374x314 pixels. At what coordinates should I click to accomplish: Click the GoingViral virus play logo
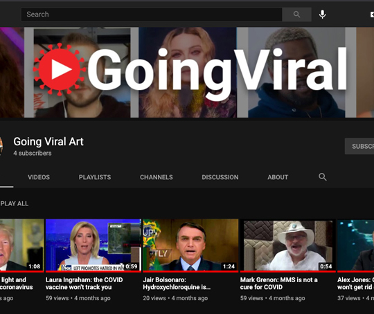pos(60,69)
